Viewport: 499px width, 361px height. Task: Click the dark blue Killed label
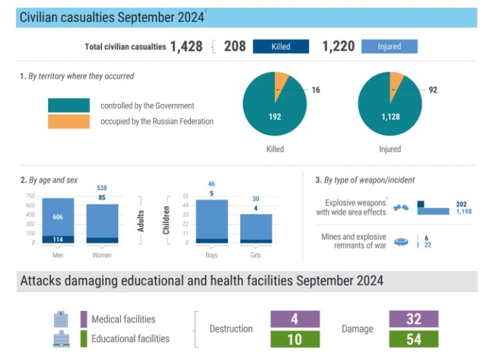pos(281,46)
